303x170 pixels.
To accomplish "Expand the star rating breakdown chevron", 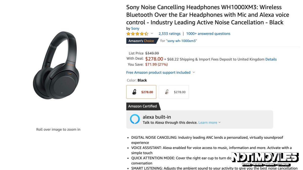I will tap(152, 33).
